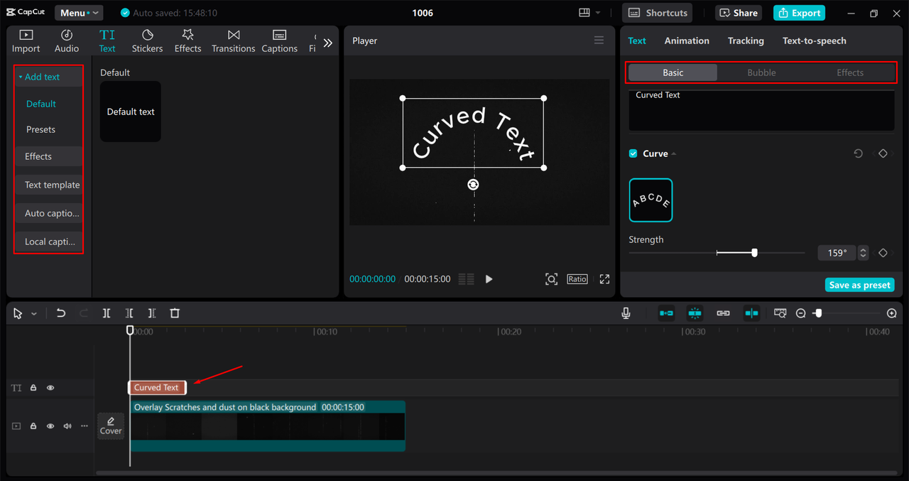Select the Effects sub-tab in the text panel
909x481 pixels.
(x=850, y=72)
